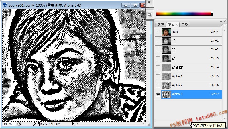Viewport: 228px width, 129px height.
Task: Hide the Alpha 3 channel eye
Action: (158, 94)
